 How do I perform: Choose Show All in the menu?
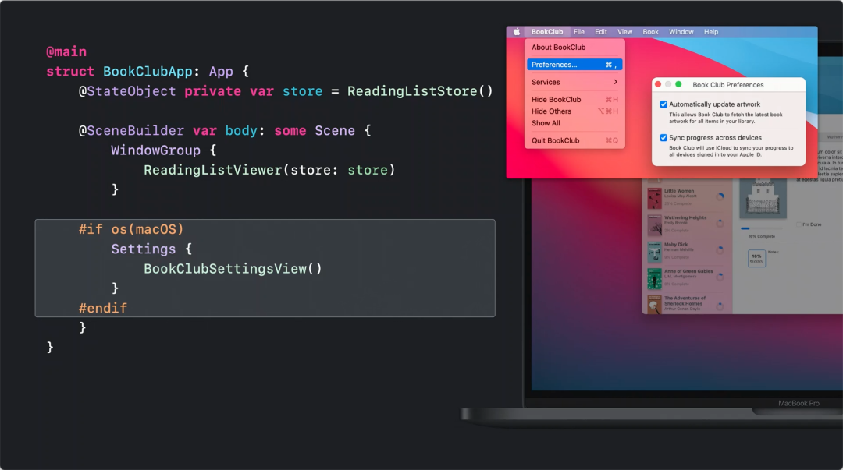pyautogui.click(x=574, y=123)
